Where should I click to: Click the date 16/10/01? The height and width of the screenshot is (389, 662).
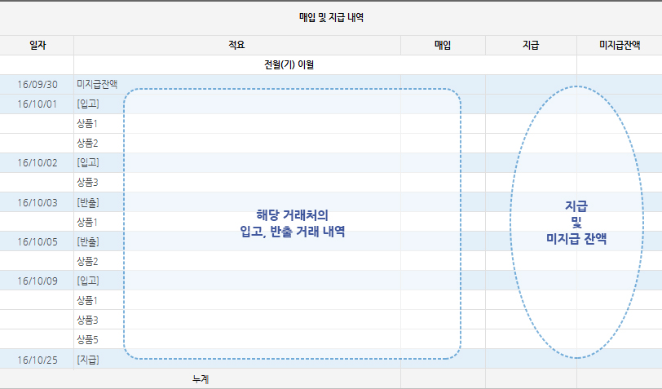(38, 104)
